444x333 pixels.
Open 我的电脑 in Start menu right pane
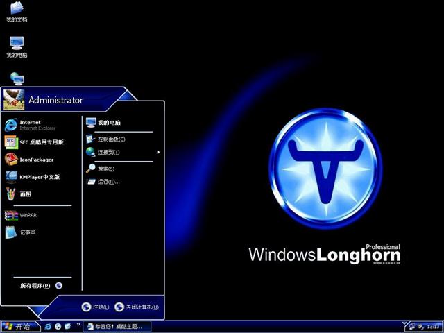coord(103,123)
